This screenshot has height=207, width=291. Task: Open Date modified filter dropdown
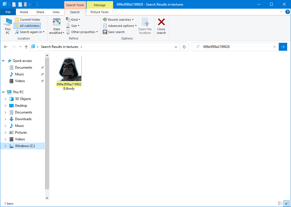tap(57, 26)
